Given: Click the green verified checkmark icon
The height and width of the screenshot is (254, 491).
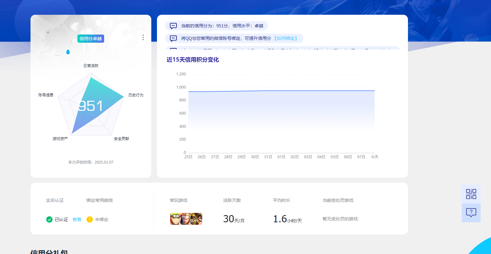Looking at the screenshot, I should click(x=49, y=219).
